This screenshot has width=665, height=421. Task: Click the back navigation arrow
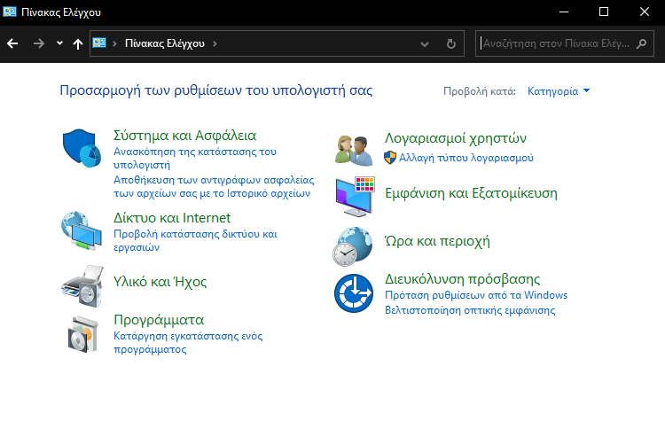12,43
